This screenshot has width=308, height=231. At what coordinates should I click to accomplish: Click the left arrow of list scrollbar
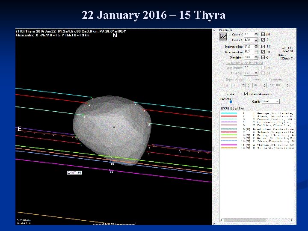coord(222,220)
